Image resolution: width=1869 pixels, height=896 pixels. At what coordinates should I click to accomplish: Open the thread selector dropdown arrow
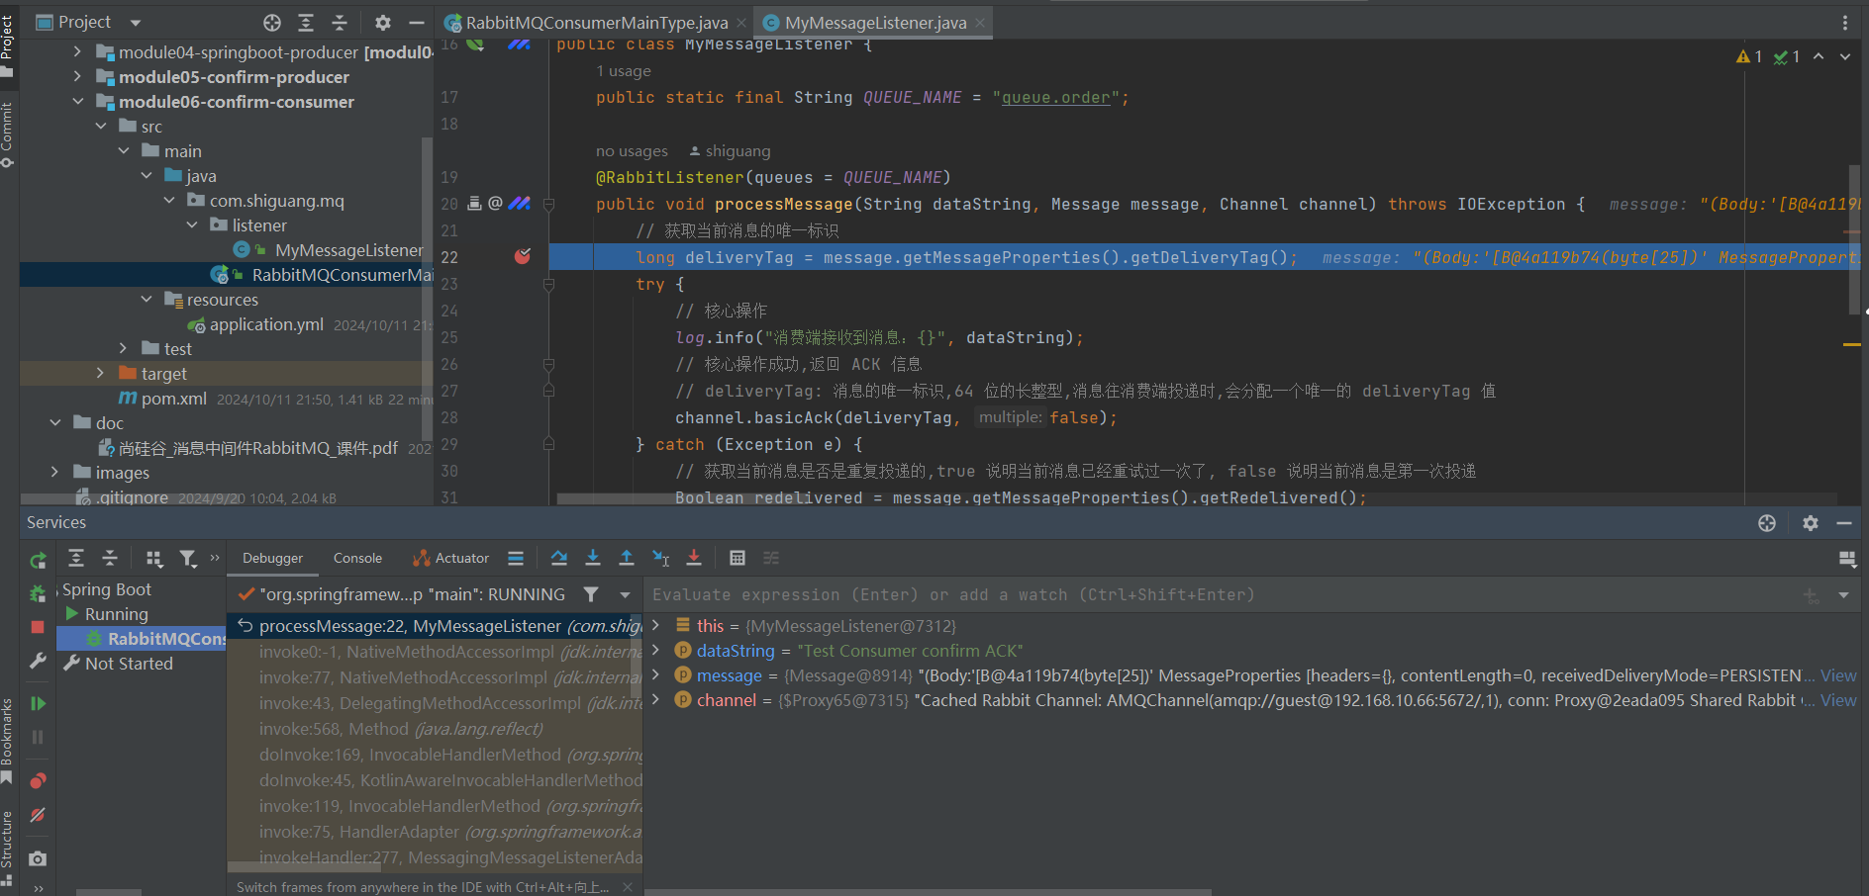625,594
